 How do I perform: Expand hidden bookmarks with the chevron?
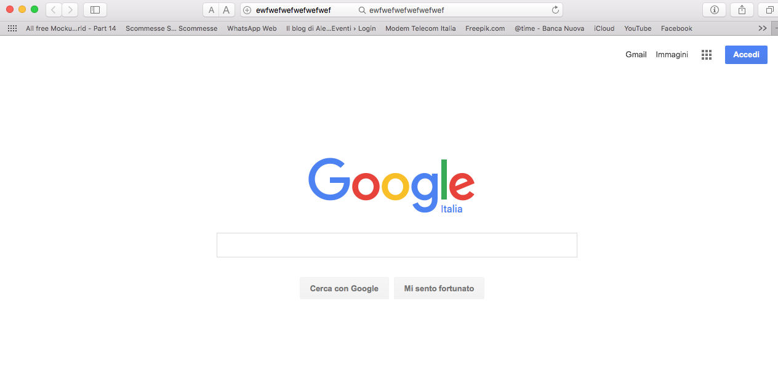(763, 28)
